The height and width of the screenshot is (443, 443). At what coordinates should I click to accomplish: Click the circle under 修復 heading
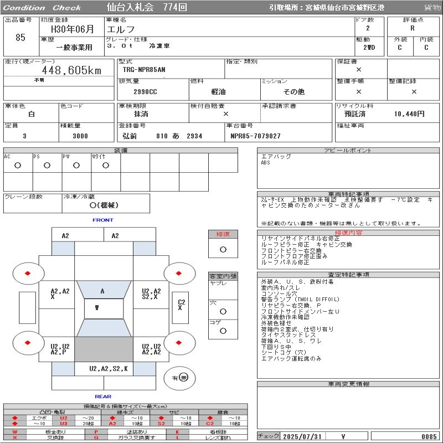pyautogui.click(x=223, y=250)
